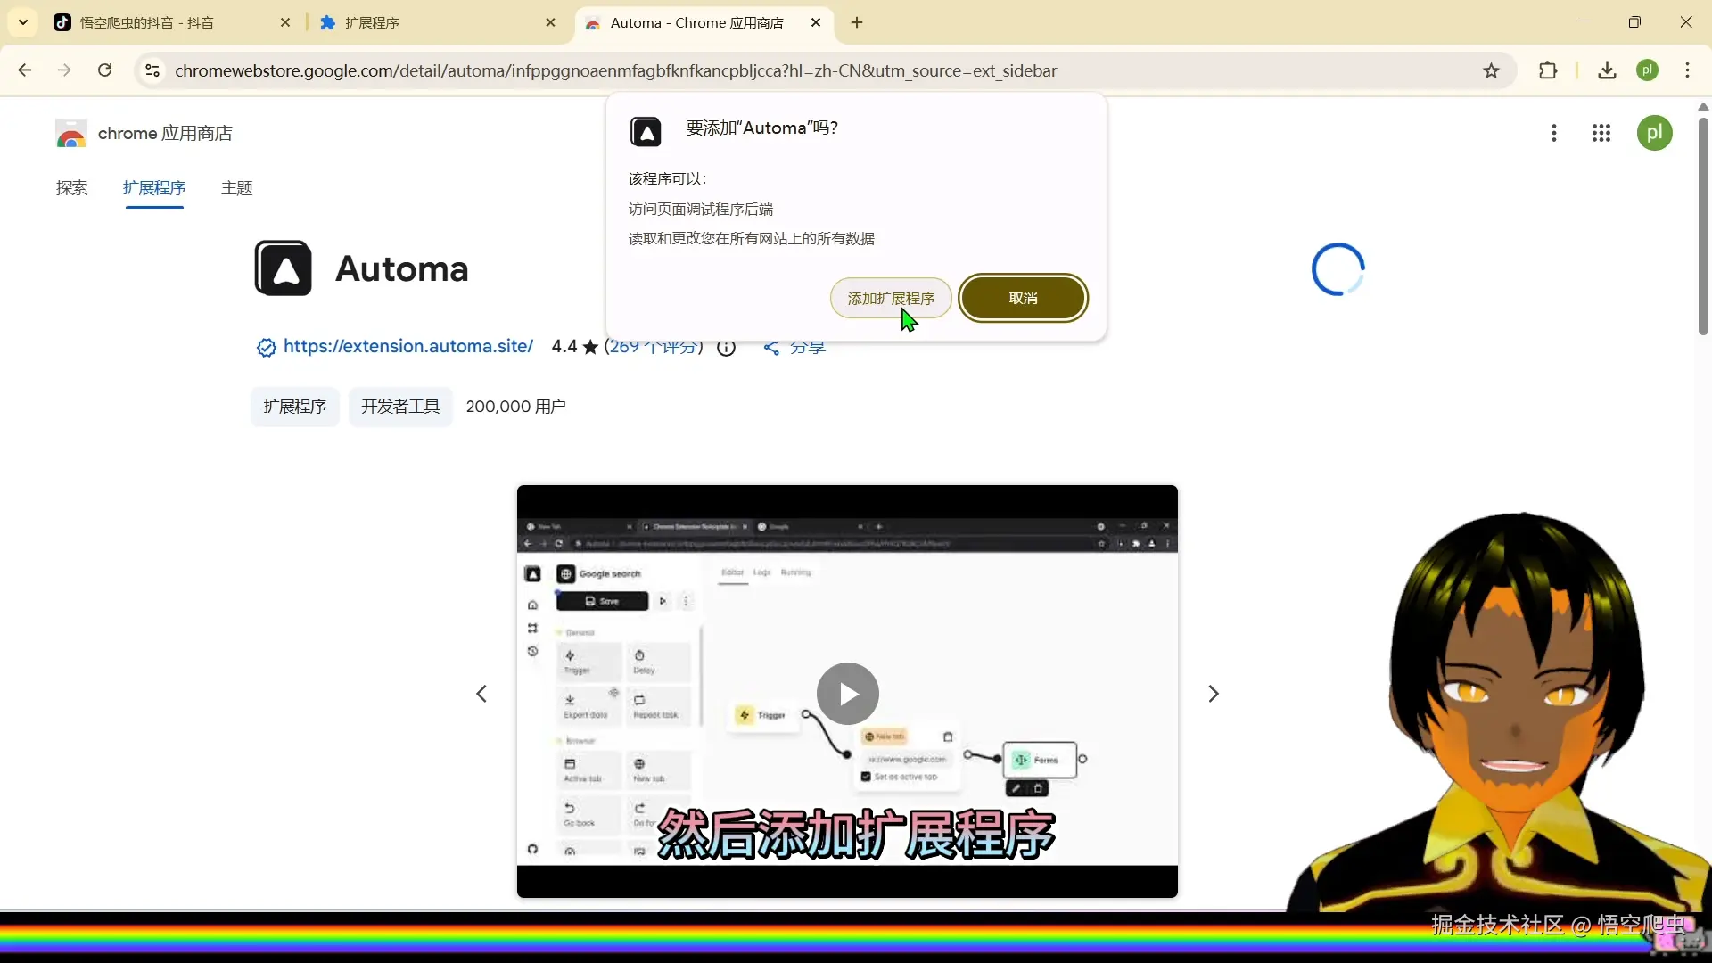Open the Google apps grid icon

pos(1601,133)
